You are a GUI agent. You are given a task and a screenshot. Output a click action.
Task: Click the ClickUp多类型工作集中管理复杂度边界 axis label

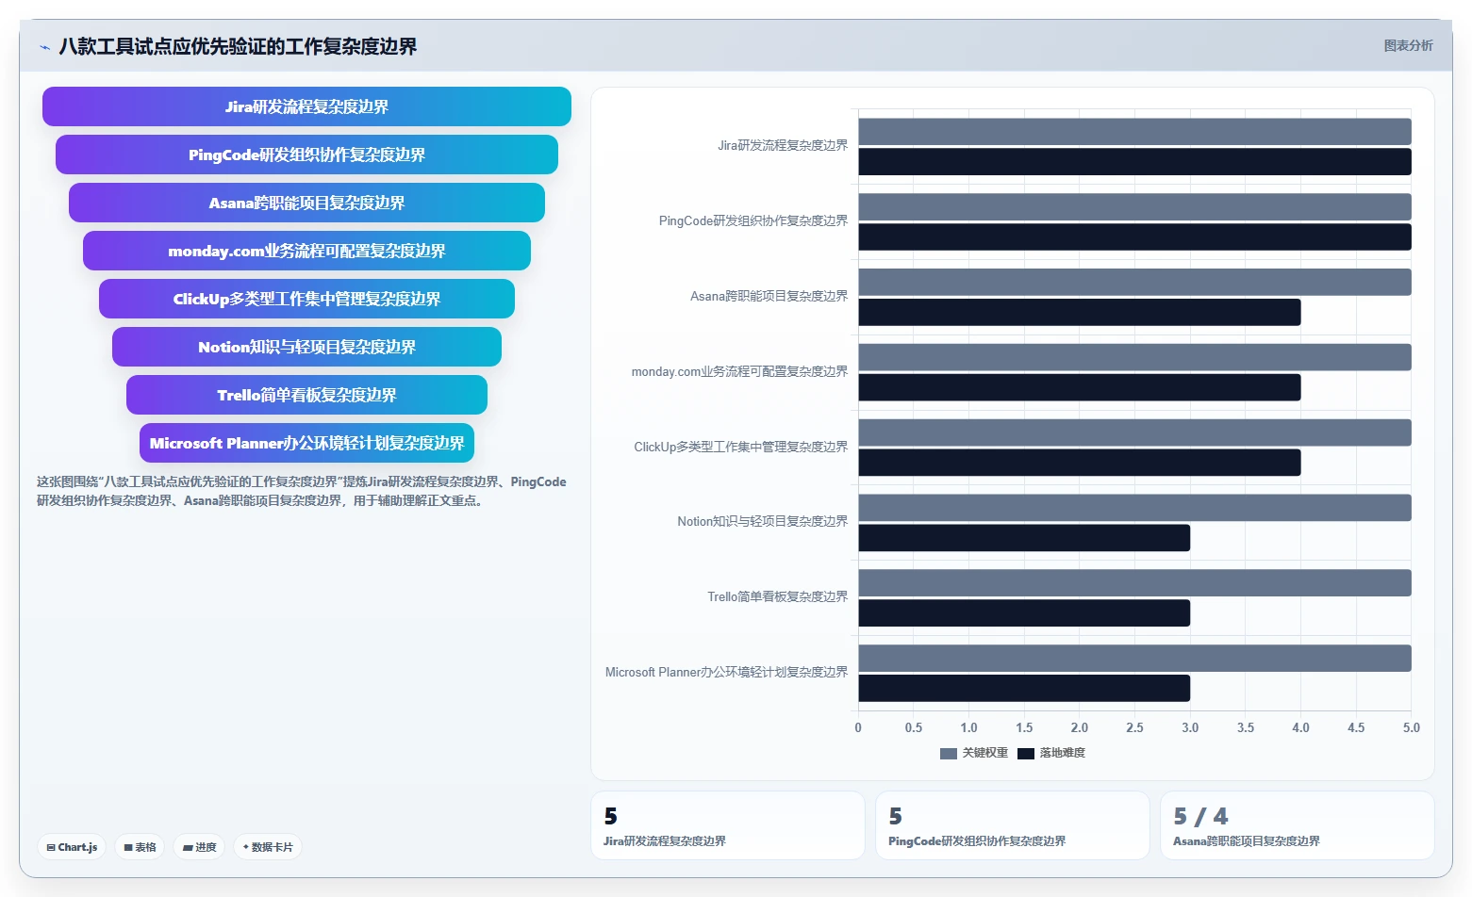[741, 447]
